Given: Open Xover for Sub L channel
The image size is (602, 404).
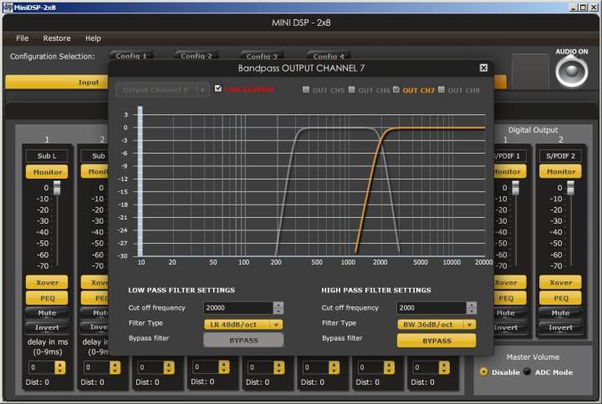Looking at the screenshot, I should [47, 282].
